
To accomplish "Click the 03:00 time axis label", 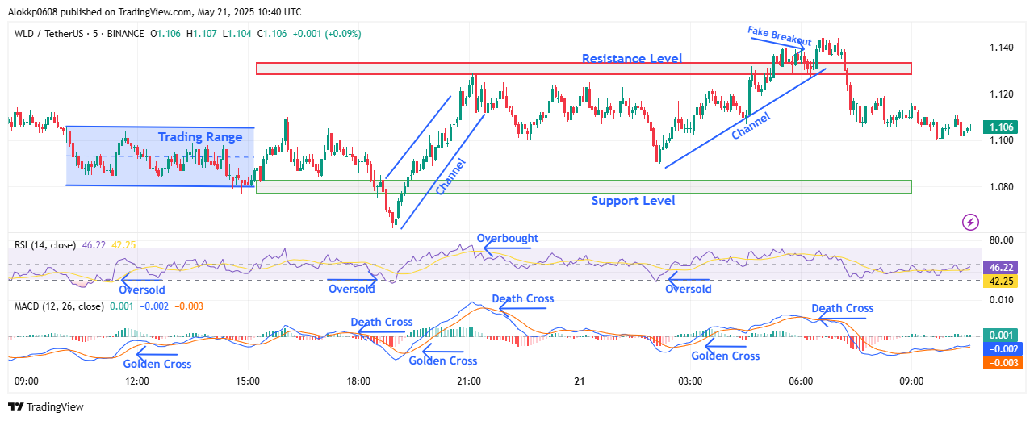I will [690, 381].
